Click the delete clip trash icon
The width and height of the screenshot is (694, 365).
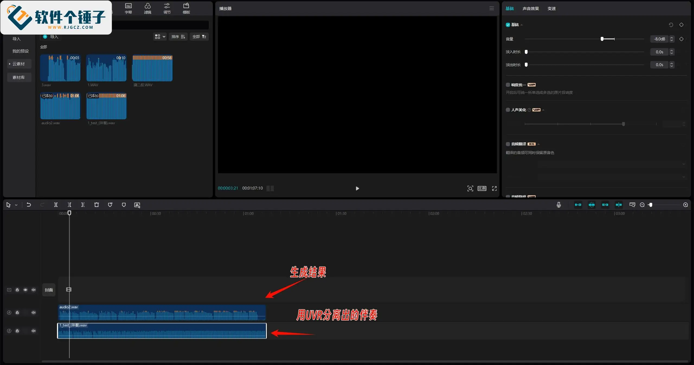pos(97,205)
